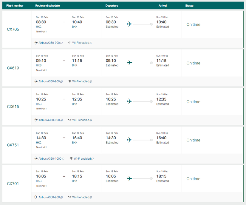Click the Arrival column header
The image size is (246, 205).
163,6
